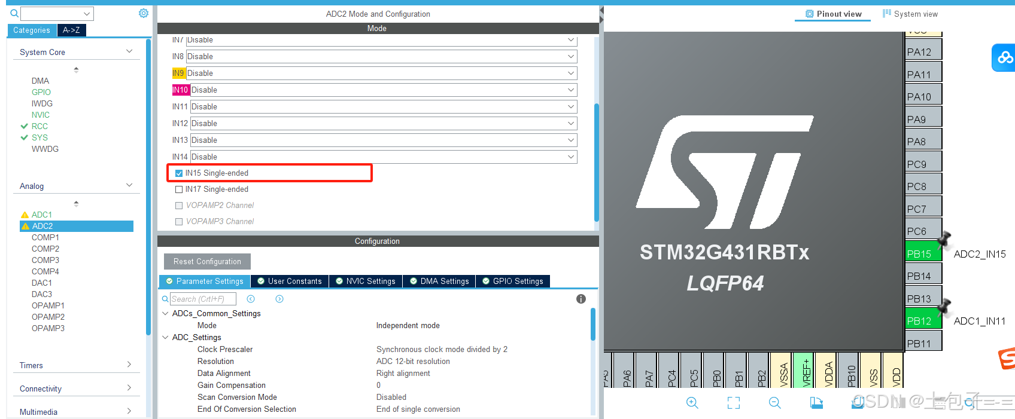This screenshot has height=419, width=1015.
Task: Open SYS under System Core
Action: click(39, 137)
